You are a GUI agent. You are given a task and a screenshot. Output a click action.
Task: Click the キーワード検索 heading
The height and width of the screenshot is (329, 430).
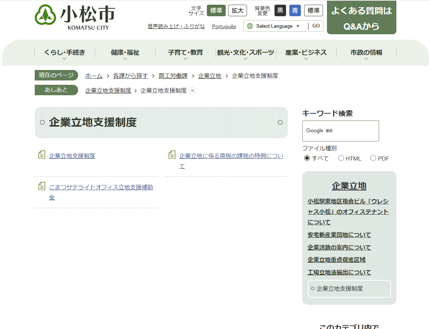327,113
